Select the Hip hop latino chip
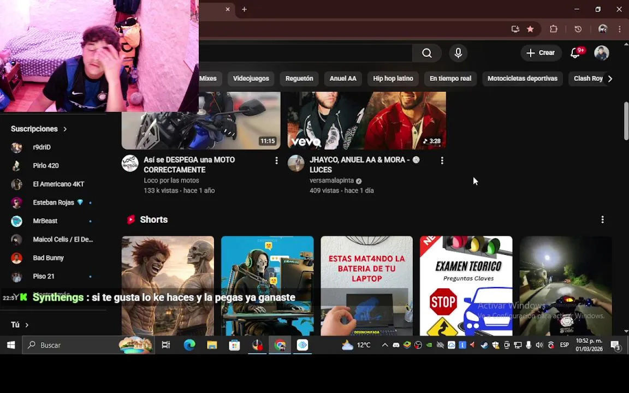Image resolution: width=629 pixels, height=393 pixels. pos(393,79)
